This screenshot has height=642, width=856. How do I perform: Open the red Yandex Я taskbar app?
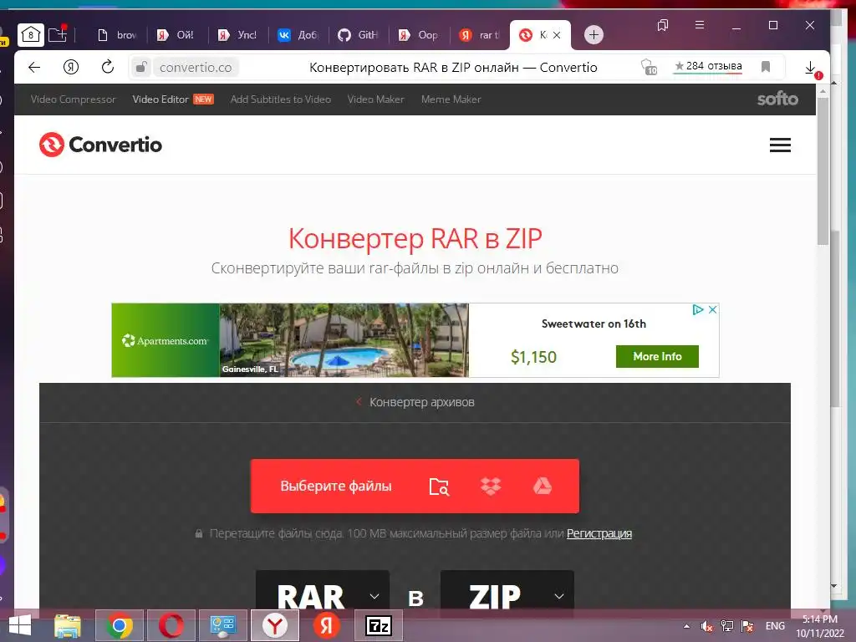[x=327, y=625]
